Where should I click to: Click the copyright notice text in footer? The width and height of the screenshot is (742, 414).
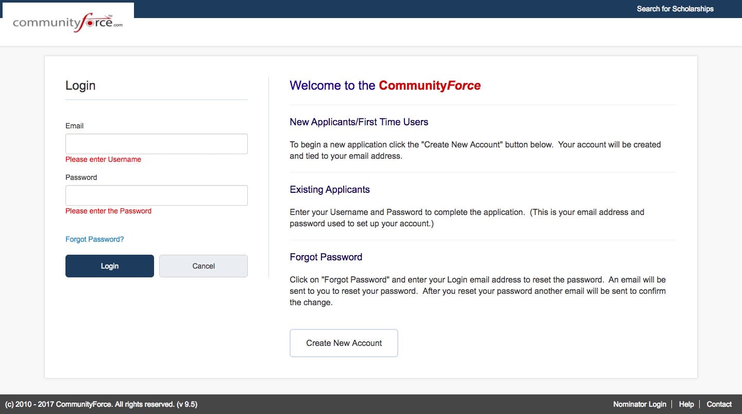pos(101,404)
